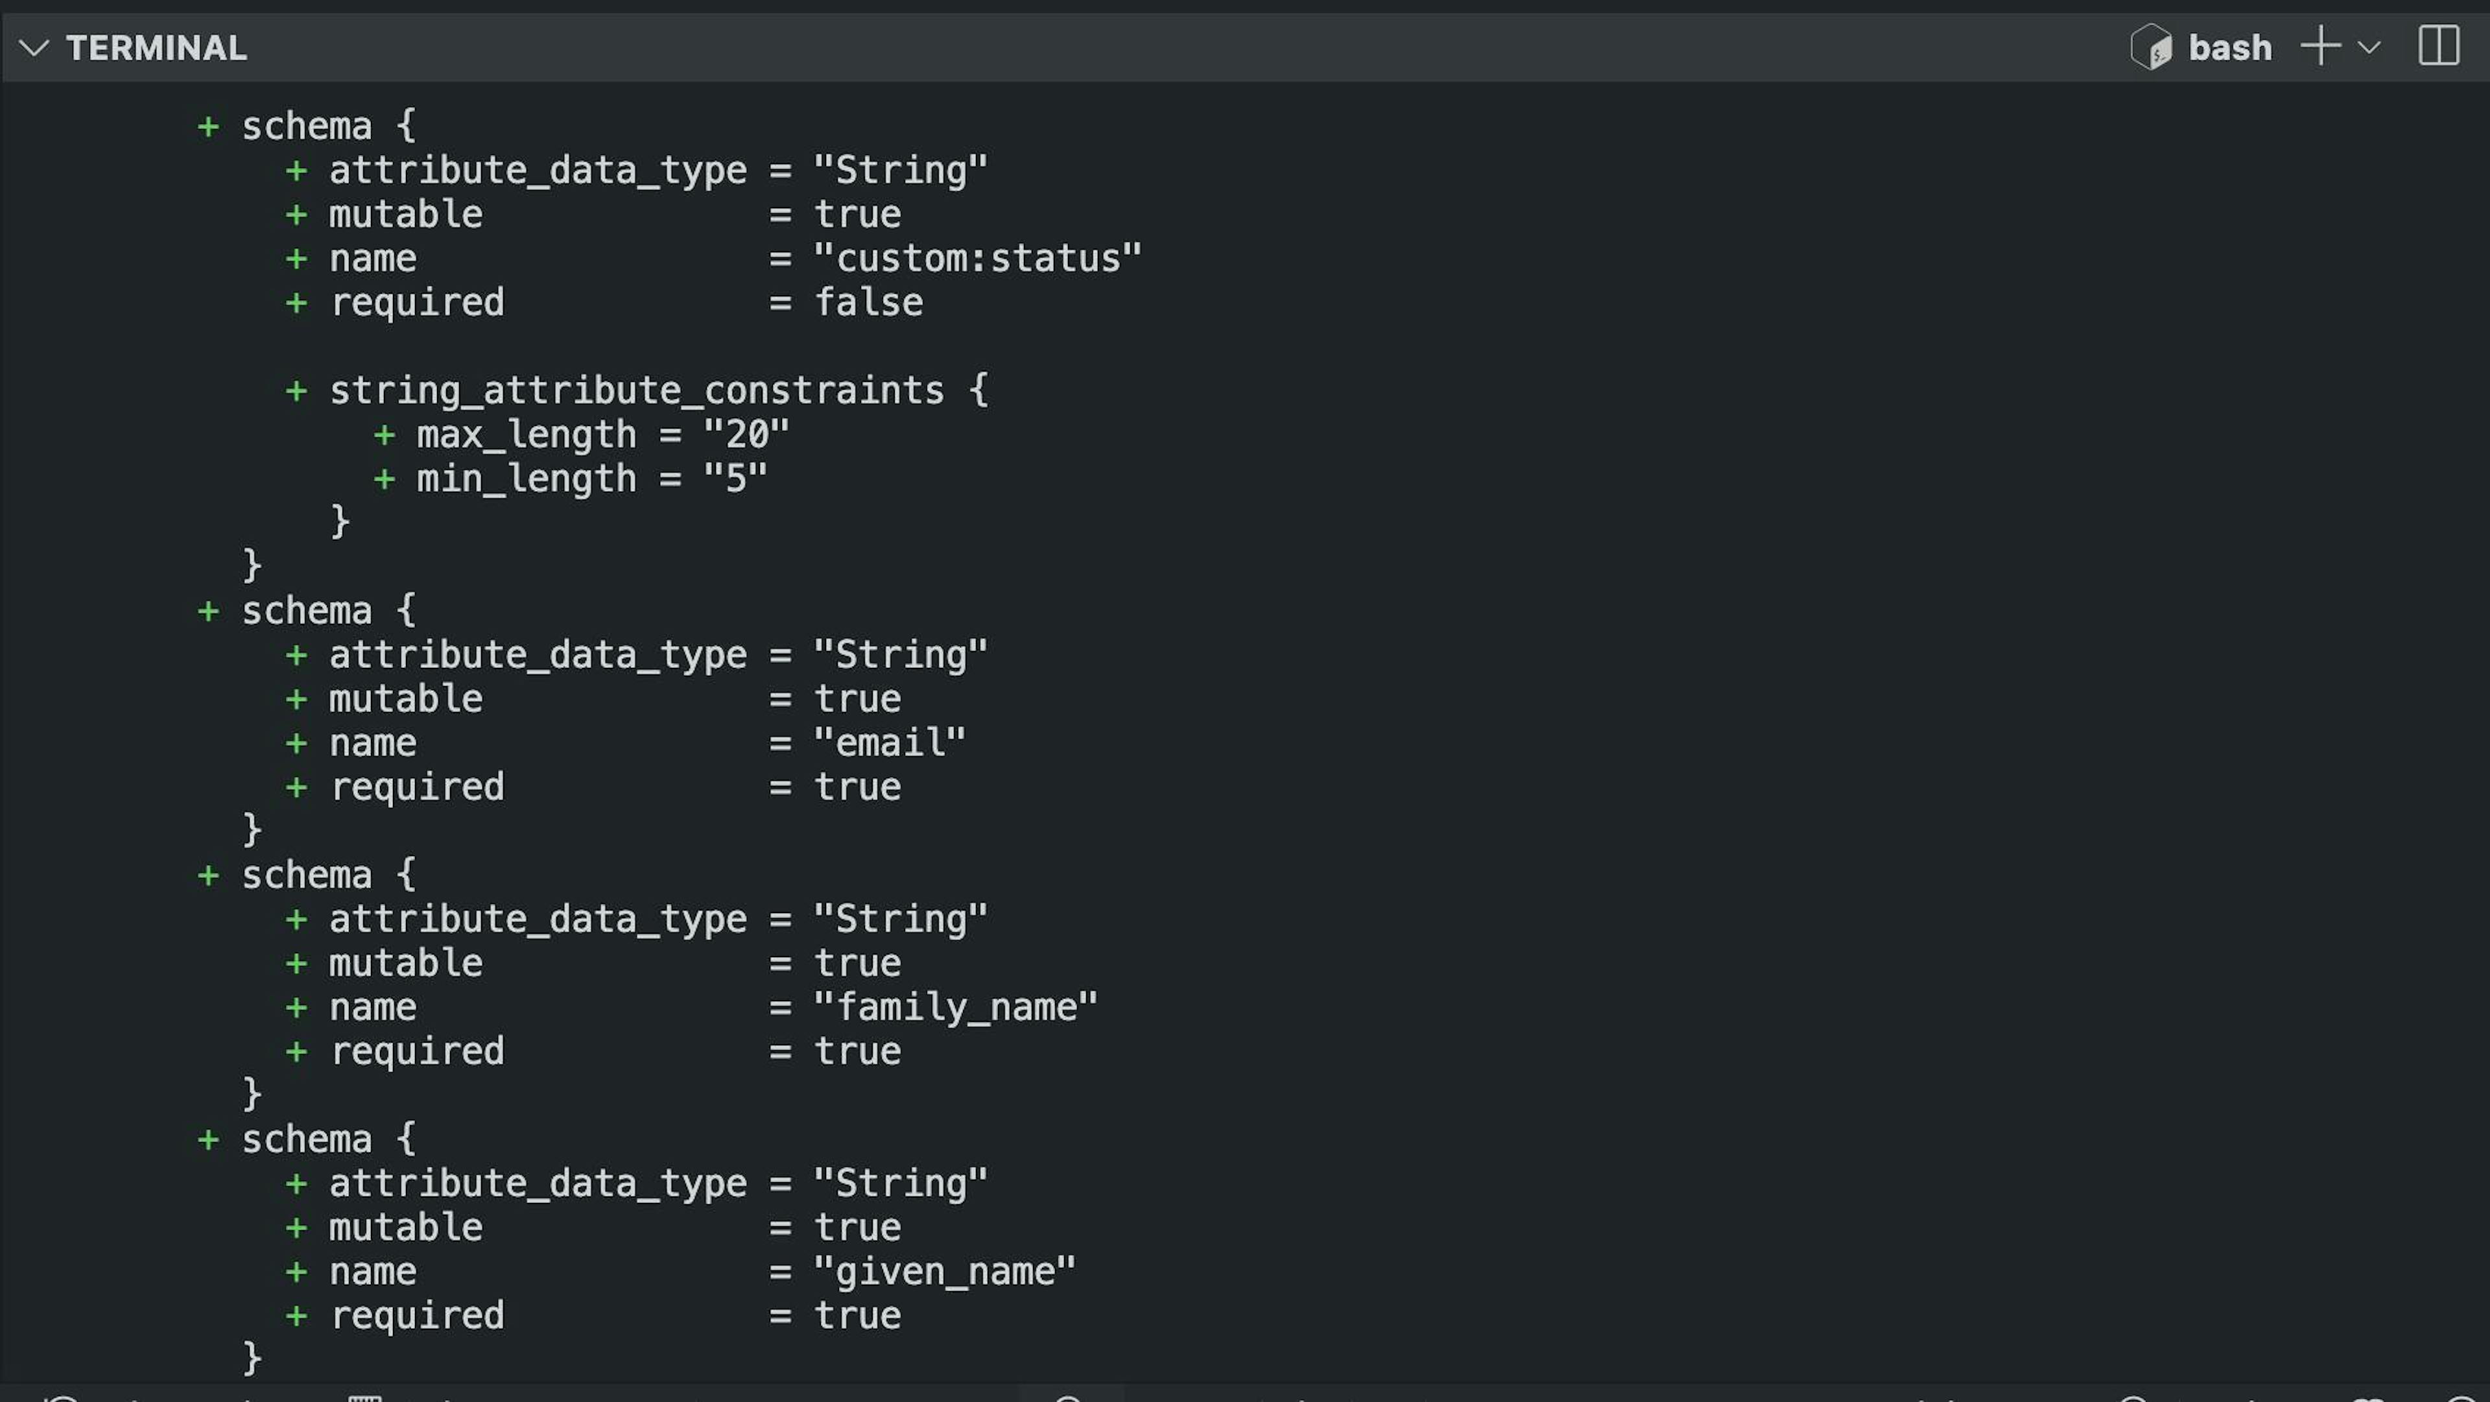The height and width of the screenshot is (1402, 2490).
Task: Click first attribute_data_type "String" value
Action: pyautogui.click(x=900, y=170)
